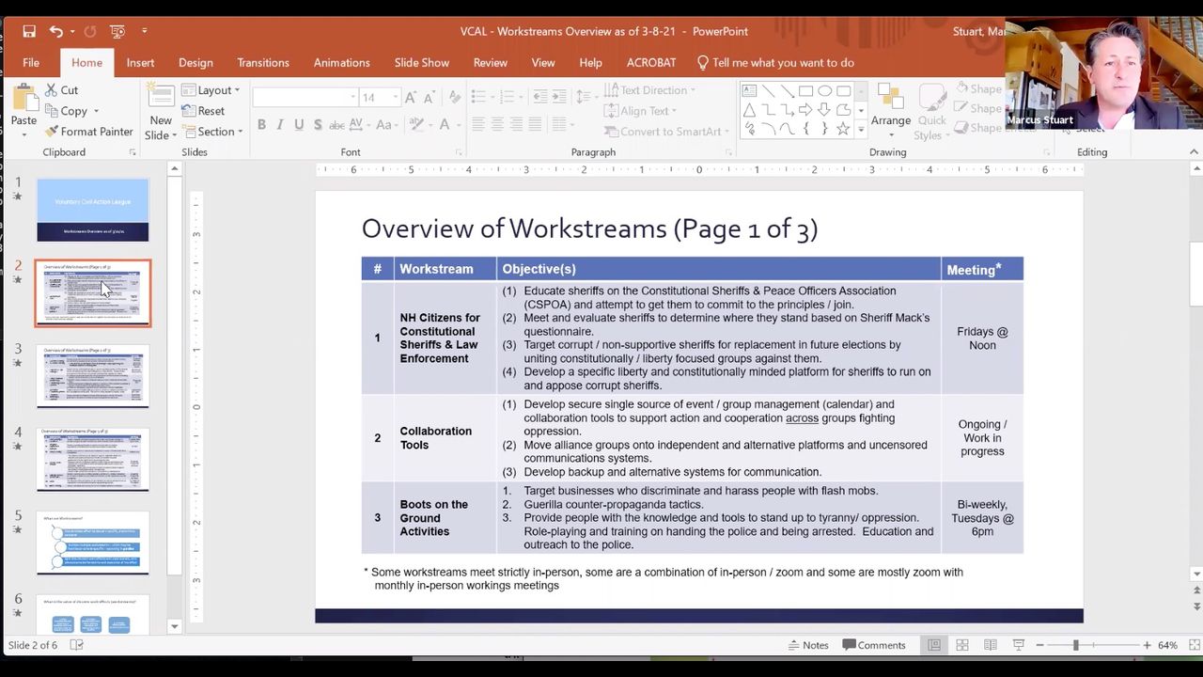The width and height of the screenshot is (1203, 677).
Task: Open the font size dropdown
Action: [396, 98]
